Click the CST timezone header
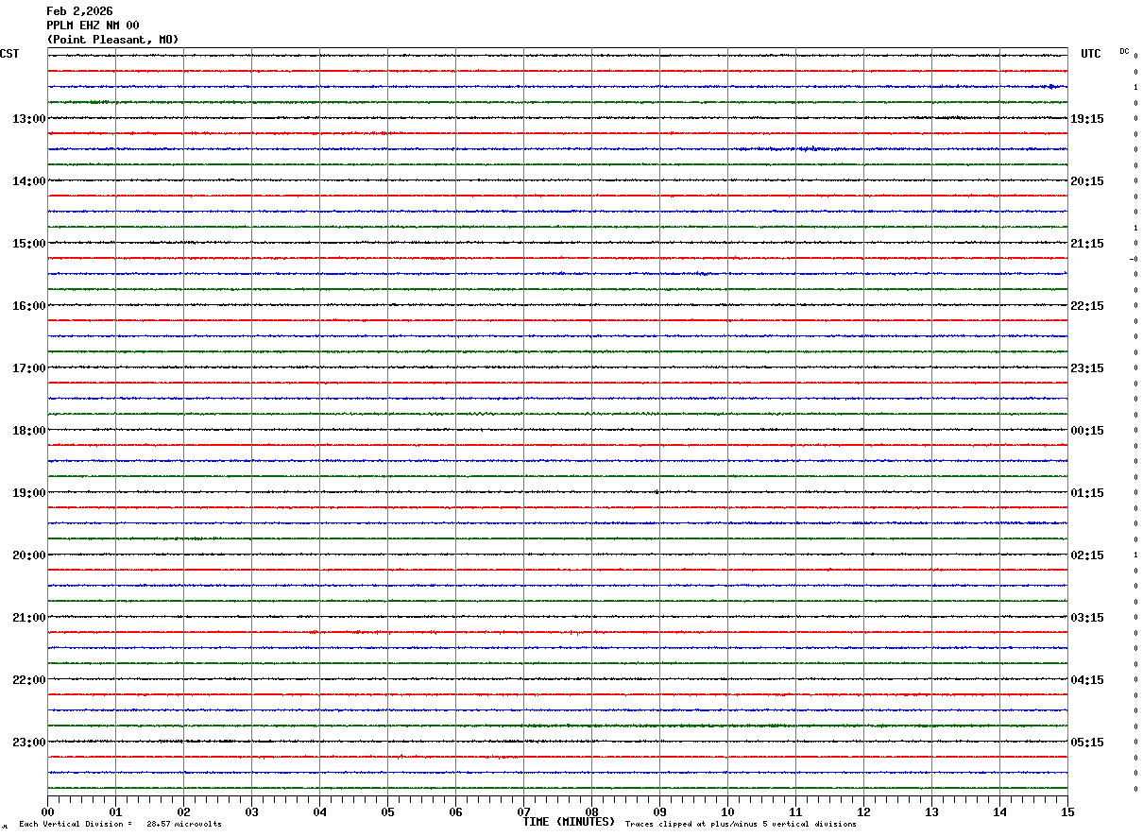1143x837 pixels. (9, 54)
